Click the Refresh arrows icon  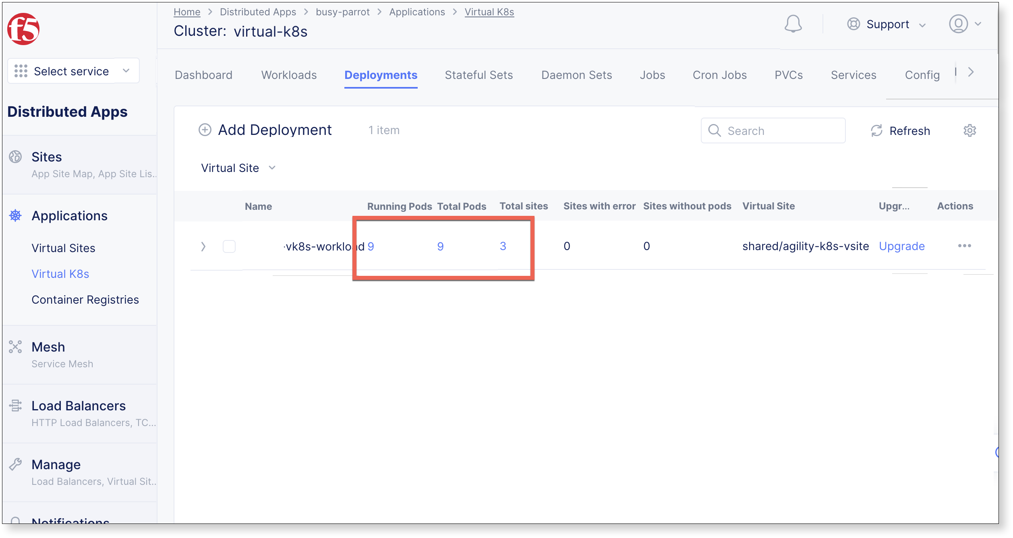pyautogui.click(x=876, y=130)
